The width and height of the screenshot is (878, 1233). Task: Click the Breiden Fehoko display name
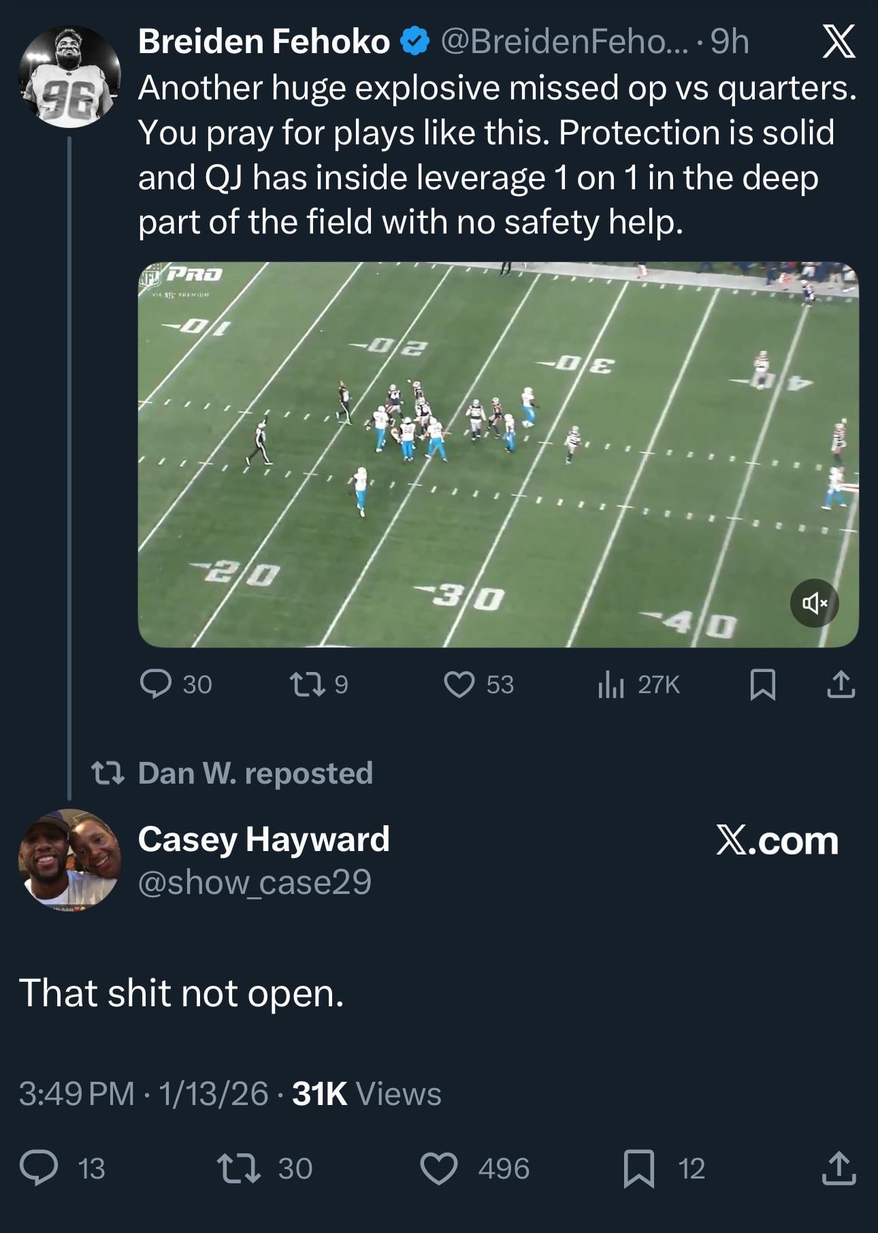click(x=263, y=42)
